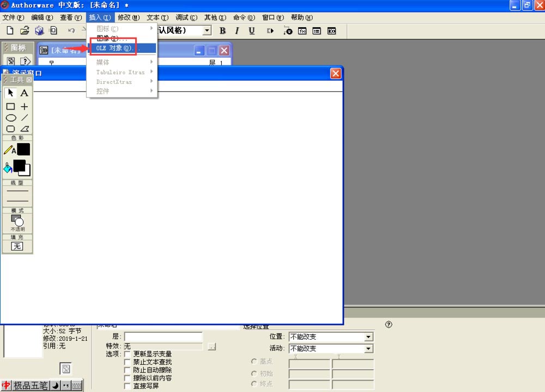Toggle Underline text formatting

tap(252, 31)
